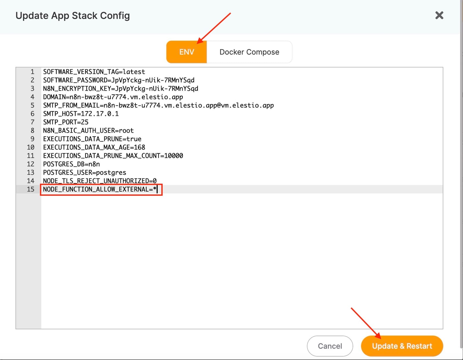Place cursor on EXECUTIONS_DATA_PRUNE=true line

[92, 139]
